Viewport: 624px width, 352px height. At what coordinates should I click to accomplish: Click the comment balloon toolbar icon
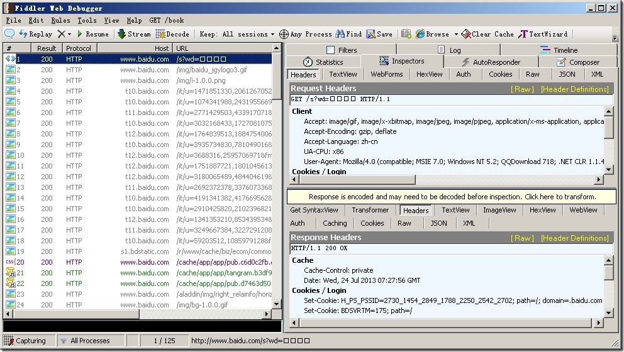pos(9,34)
